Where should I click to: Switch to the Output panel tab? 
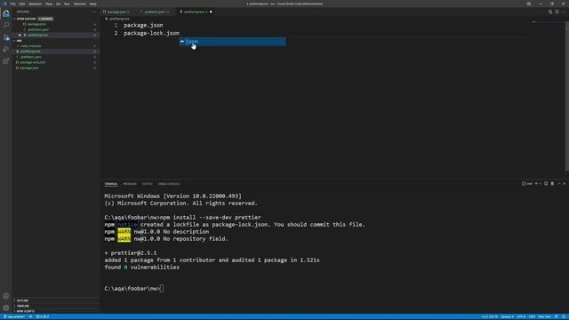(x=148, y=184)
